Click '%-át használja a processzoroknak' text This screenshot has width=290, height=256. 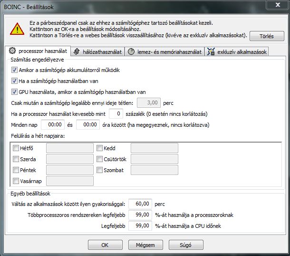194,215
